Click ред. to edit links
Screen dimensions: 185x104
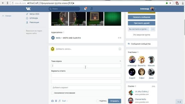(153, 86)
